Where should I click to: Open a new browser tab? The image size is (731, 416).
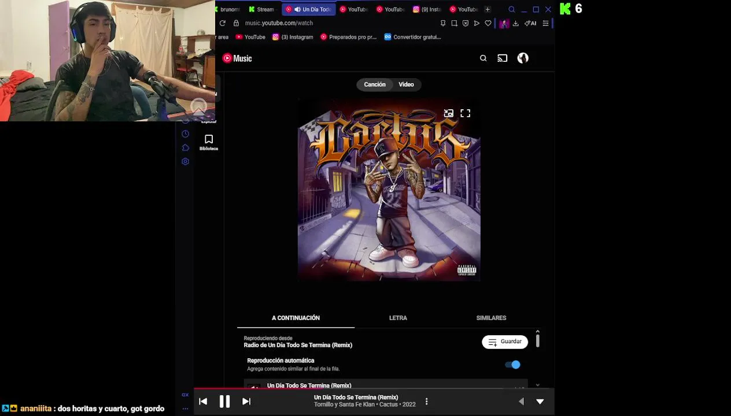click(x=488, y=9)
